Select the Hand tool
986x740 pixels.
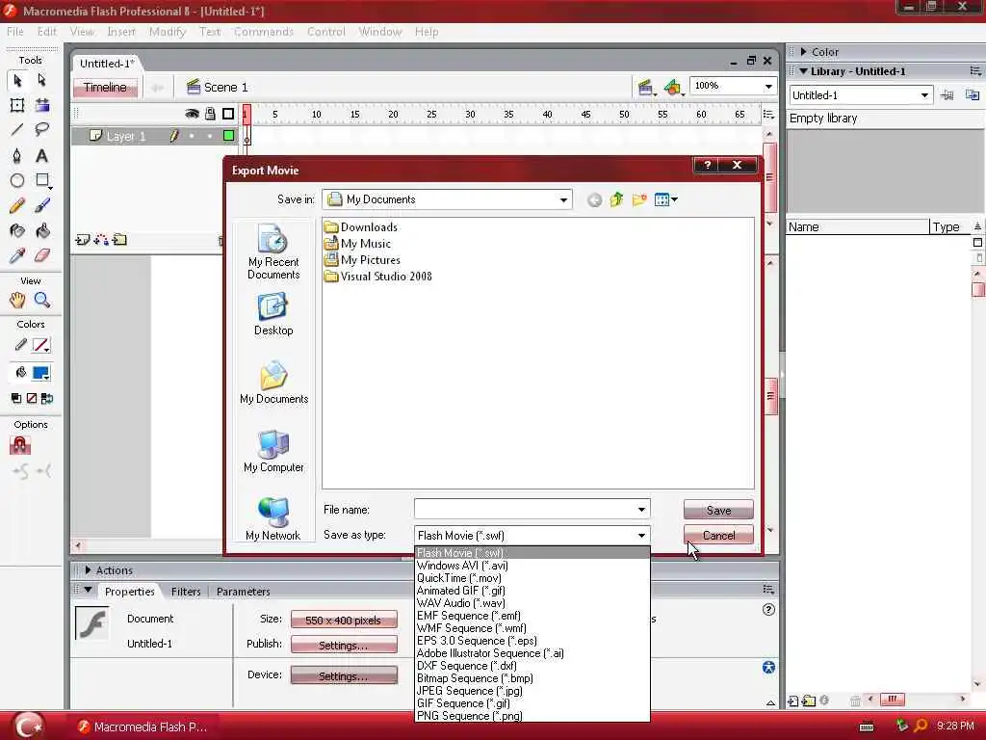pos(17,301)
